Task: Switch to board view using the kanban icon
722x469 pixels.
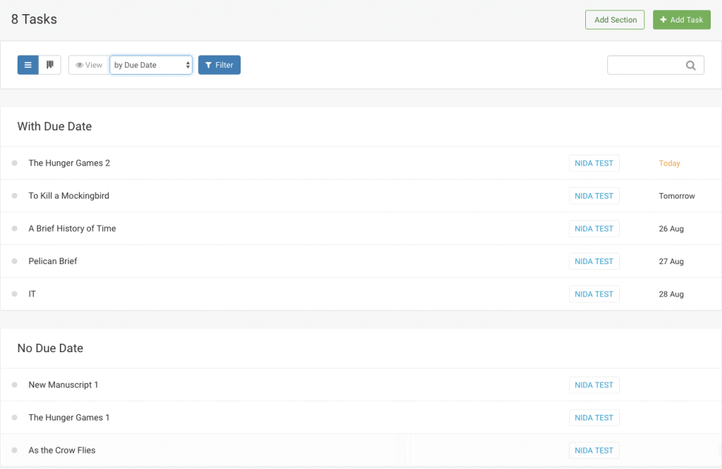Action: point(49,64)
